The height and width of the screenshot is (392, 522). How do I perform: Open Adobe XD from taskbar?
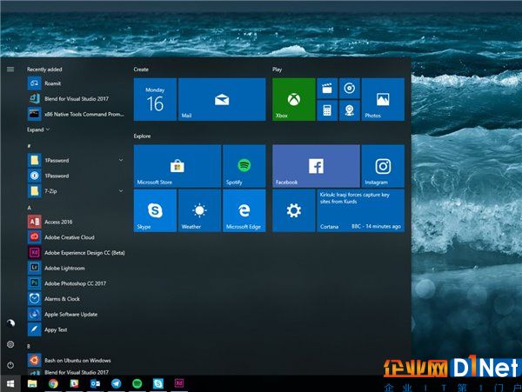pos(179,383)
